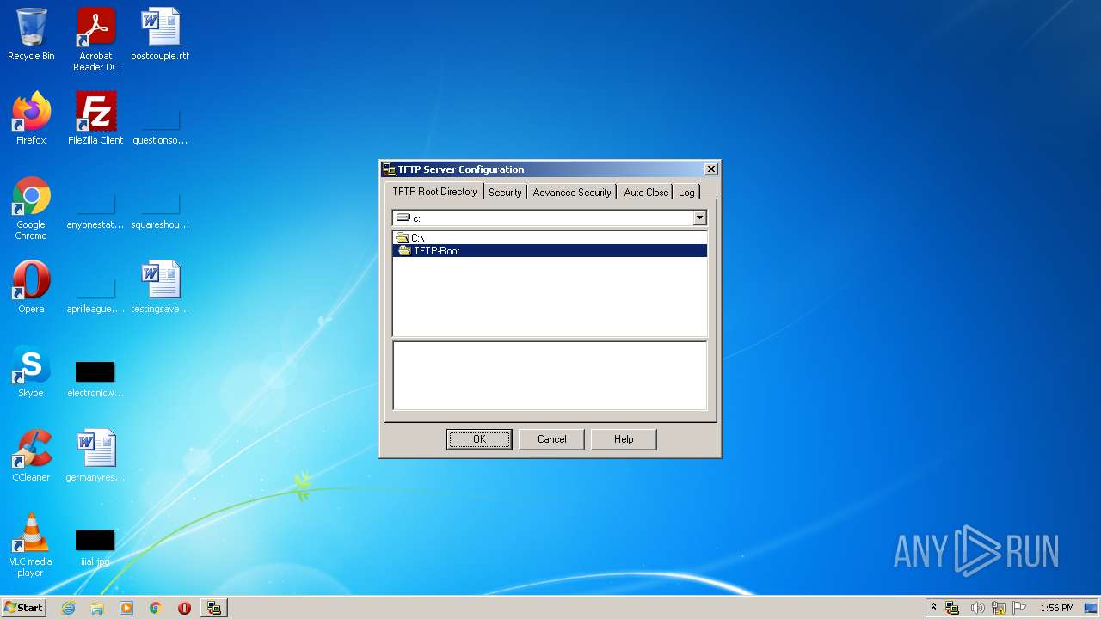Switch to TFTP Root Directory tab
The image size is (1101, 619).
coord(434,192)
